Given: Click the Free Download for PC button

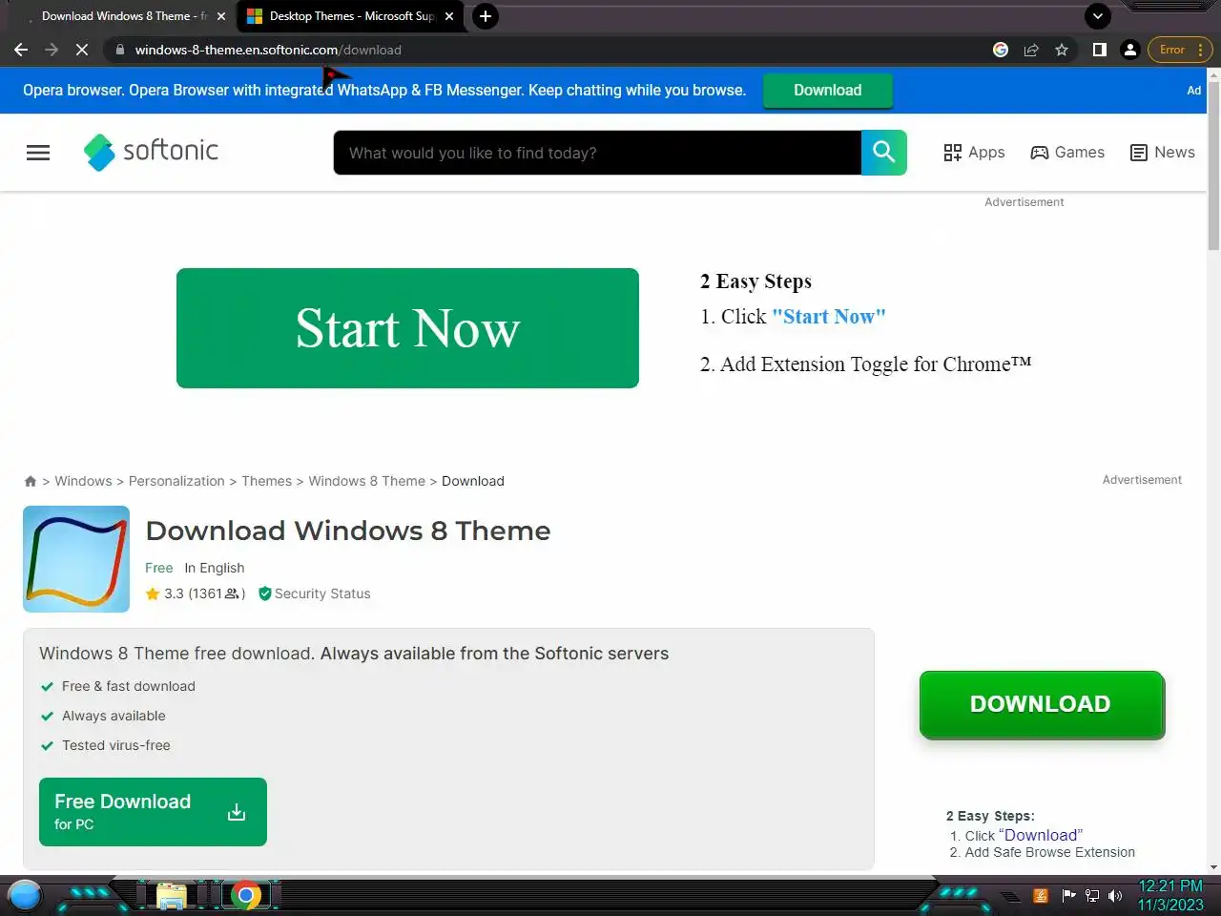Looking at the screenshot, I should pyautogui.click(x=153, y=812).
